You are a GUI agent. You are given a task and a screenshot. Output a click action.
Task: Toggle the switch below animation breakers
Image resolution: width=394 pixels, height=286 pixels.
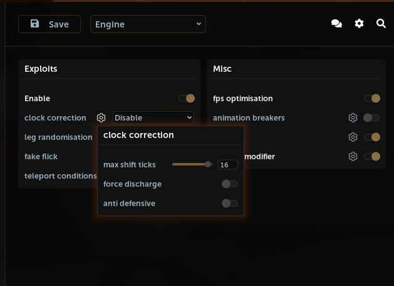(x=372, y=137)
